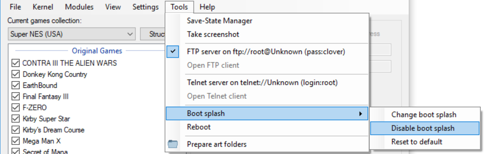The height and width of the screenshot is (154, 484).
Task: Select Disable boot splash
Action: tap(425, 128)
